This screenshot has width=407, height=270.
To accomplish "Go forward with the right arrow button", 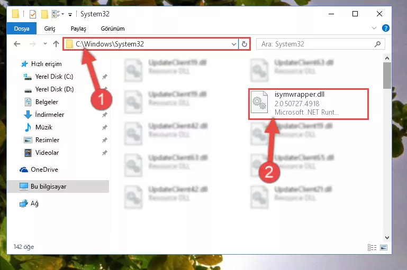I will pos(32,44).
